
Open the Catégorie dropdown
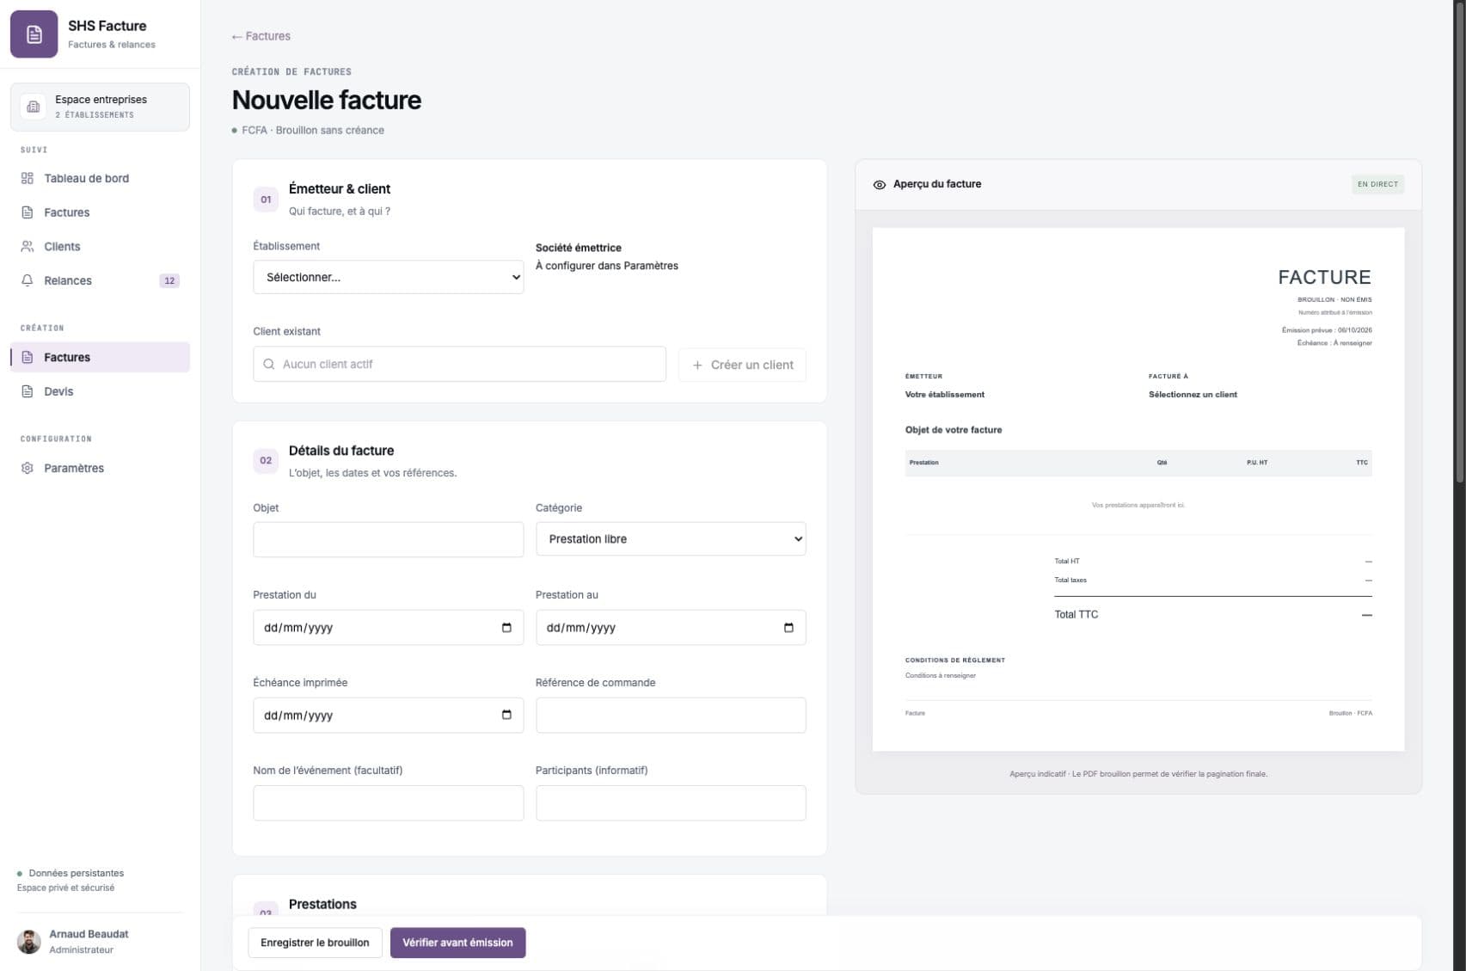[x=671, y=539]
